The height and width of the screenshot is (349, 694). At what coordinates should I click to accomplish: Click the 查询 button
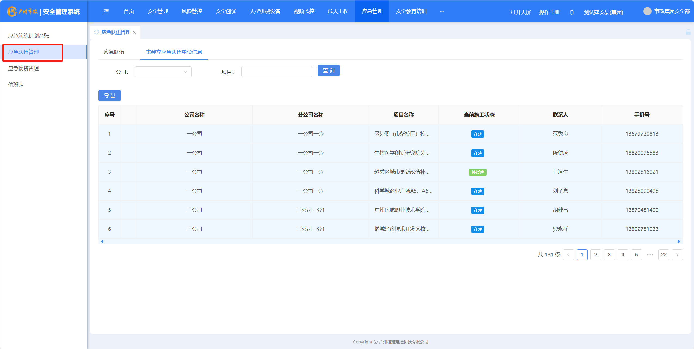[328, 71]
